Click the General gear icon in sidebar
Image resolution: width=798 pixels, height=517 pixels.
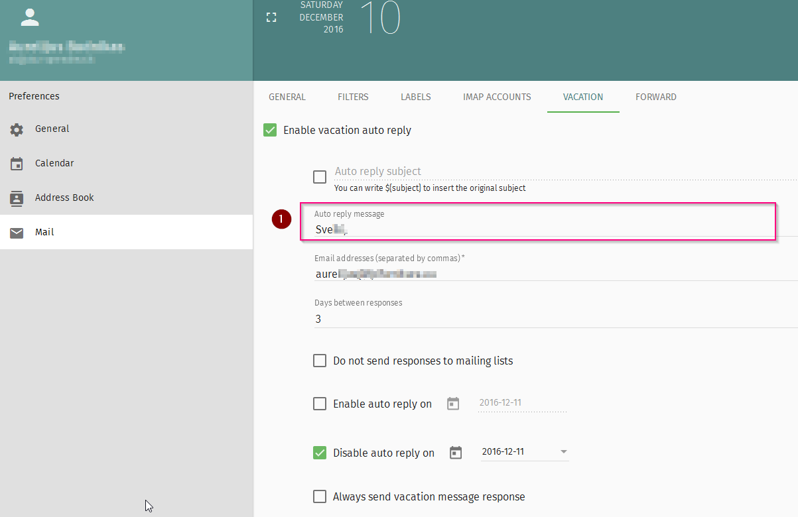coord(17,130)
